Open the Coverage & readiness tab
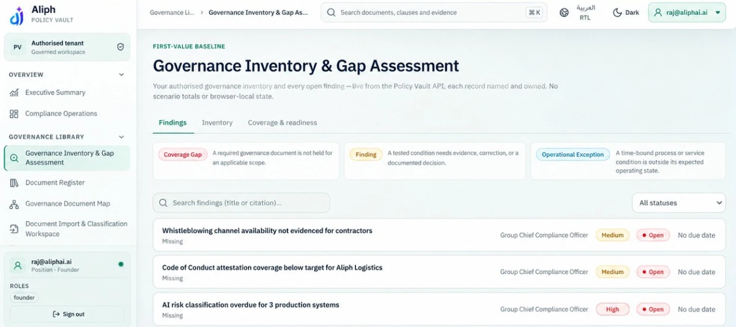The image size is (736, 327). [282, 122]
